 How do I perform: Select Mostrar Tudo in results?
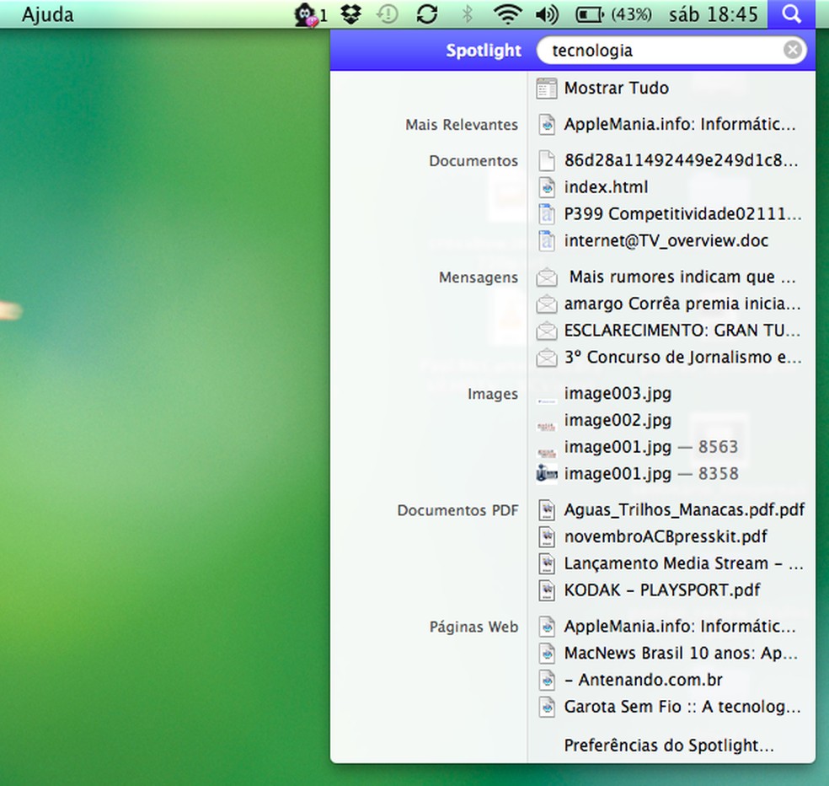pyautogui.click(x=616, y=88)
